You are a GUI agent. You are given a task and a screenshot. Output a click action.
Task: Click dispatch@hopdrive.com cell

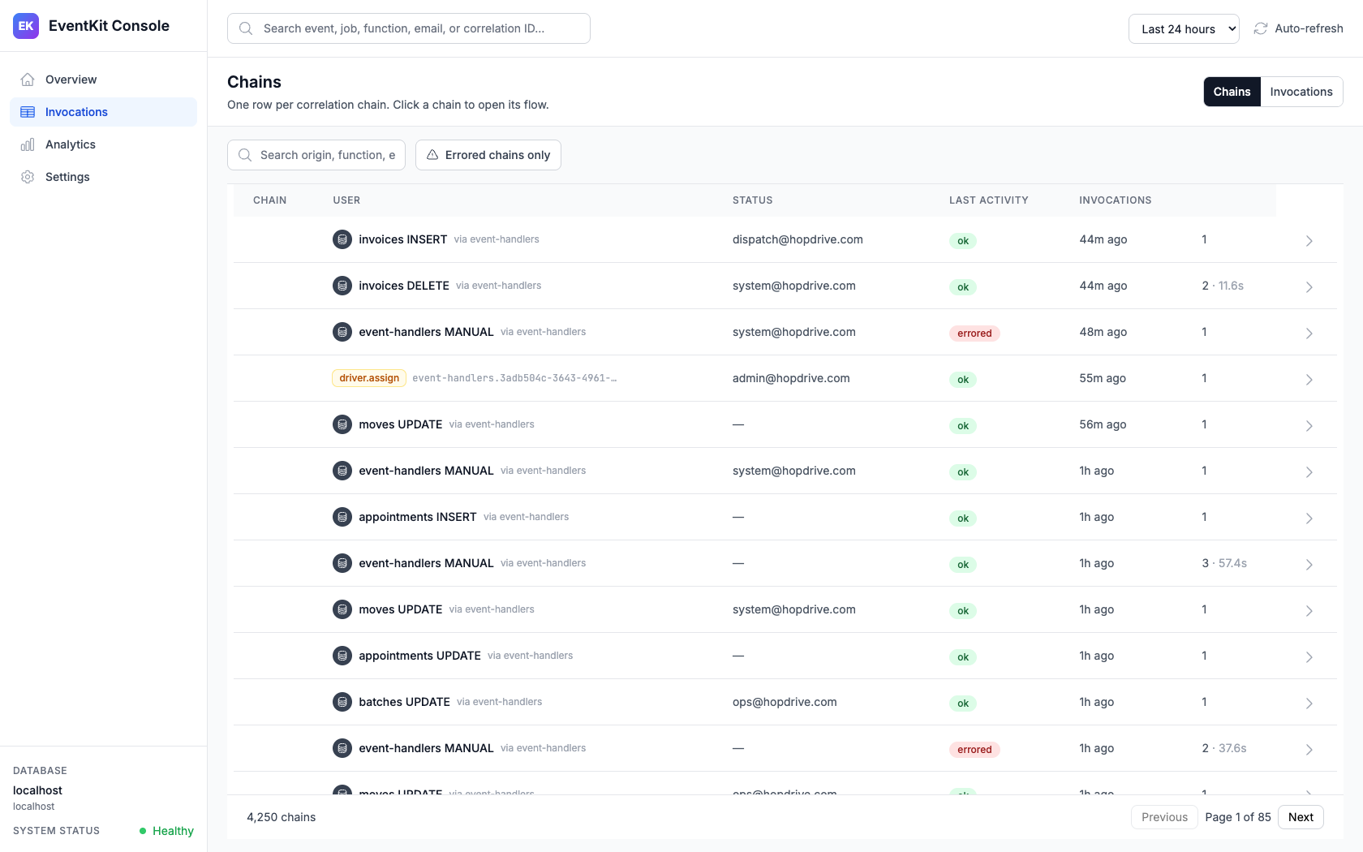(798, 239)
